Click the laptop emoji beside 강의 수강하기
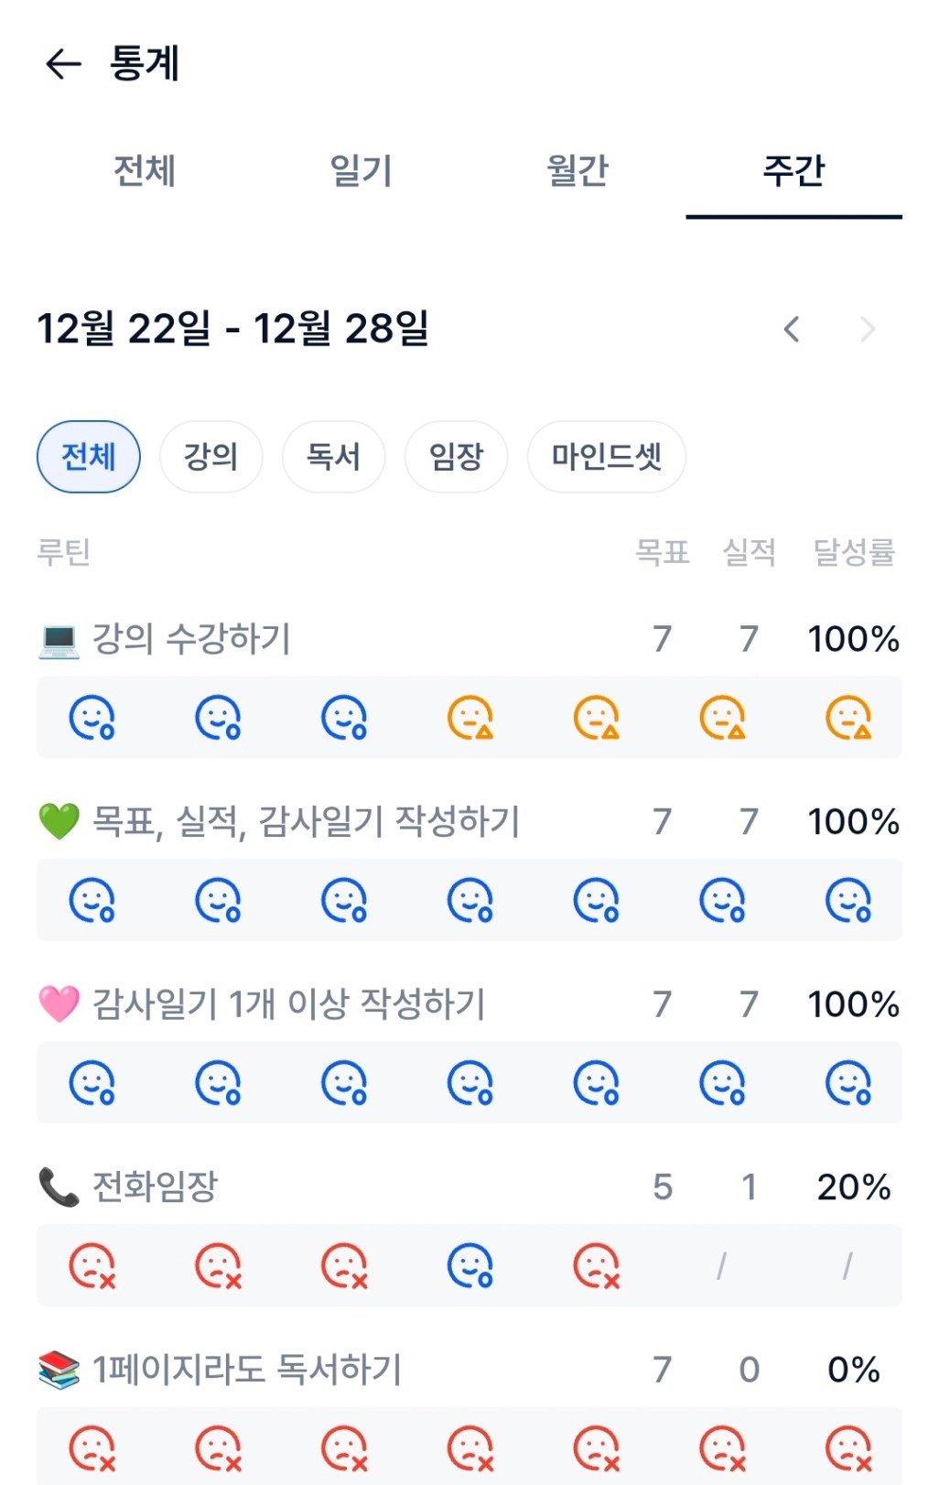The height and width of the screenshot is (1485, 939). pos(59,639)
